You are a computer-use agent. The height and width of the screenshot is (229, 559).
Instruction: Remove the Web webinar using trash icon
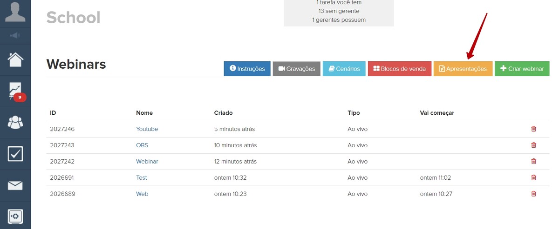pos(533,194)
